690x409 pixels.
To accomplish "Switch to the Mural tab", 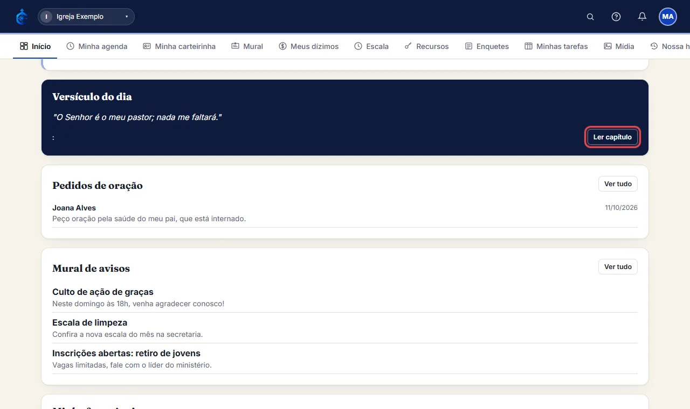I will pyautogui.click(x=247, y=46).
